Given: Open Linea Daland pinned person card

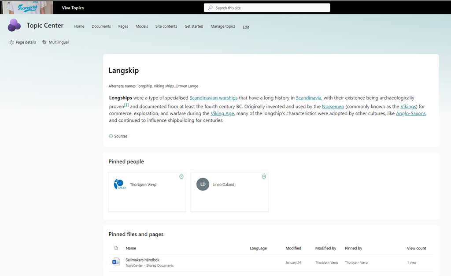Looking at the screenshot, I should 229,192.
